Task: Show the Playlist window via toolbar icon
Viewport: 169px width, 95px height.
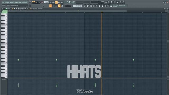Action: pyautogui.click(x=85, y=6)
